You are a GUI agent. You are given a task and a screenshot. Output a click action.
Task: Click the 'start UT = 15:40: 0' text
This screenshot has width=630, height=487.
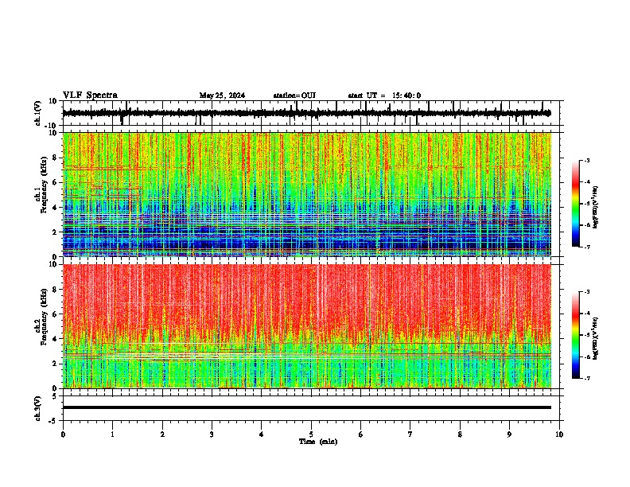pyautogui.click(x=384, y=95)
